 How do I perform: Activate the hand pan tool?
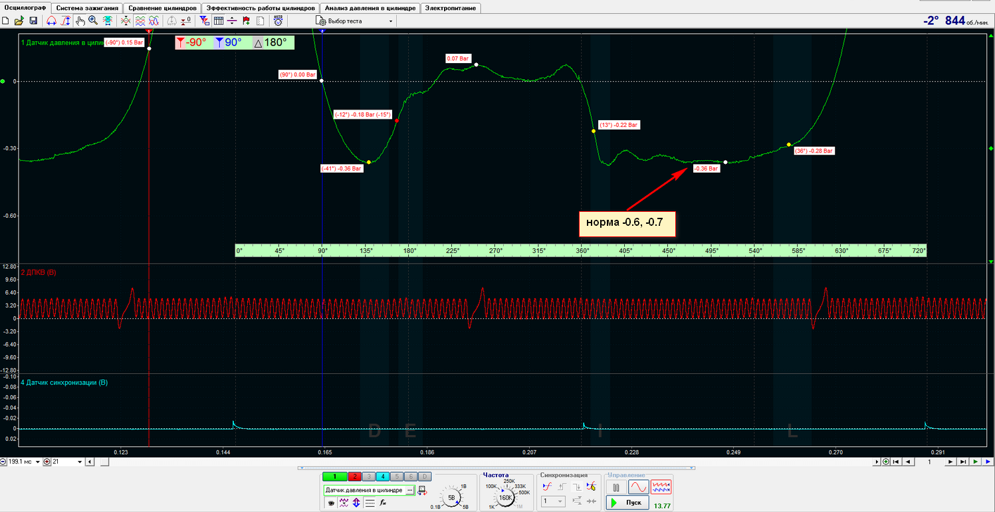(80, 21)
